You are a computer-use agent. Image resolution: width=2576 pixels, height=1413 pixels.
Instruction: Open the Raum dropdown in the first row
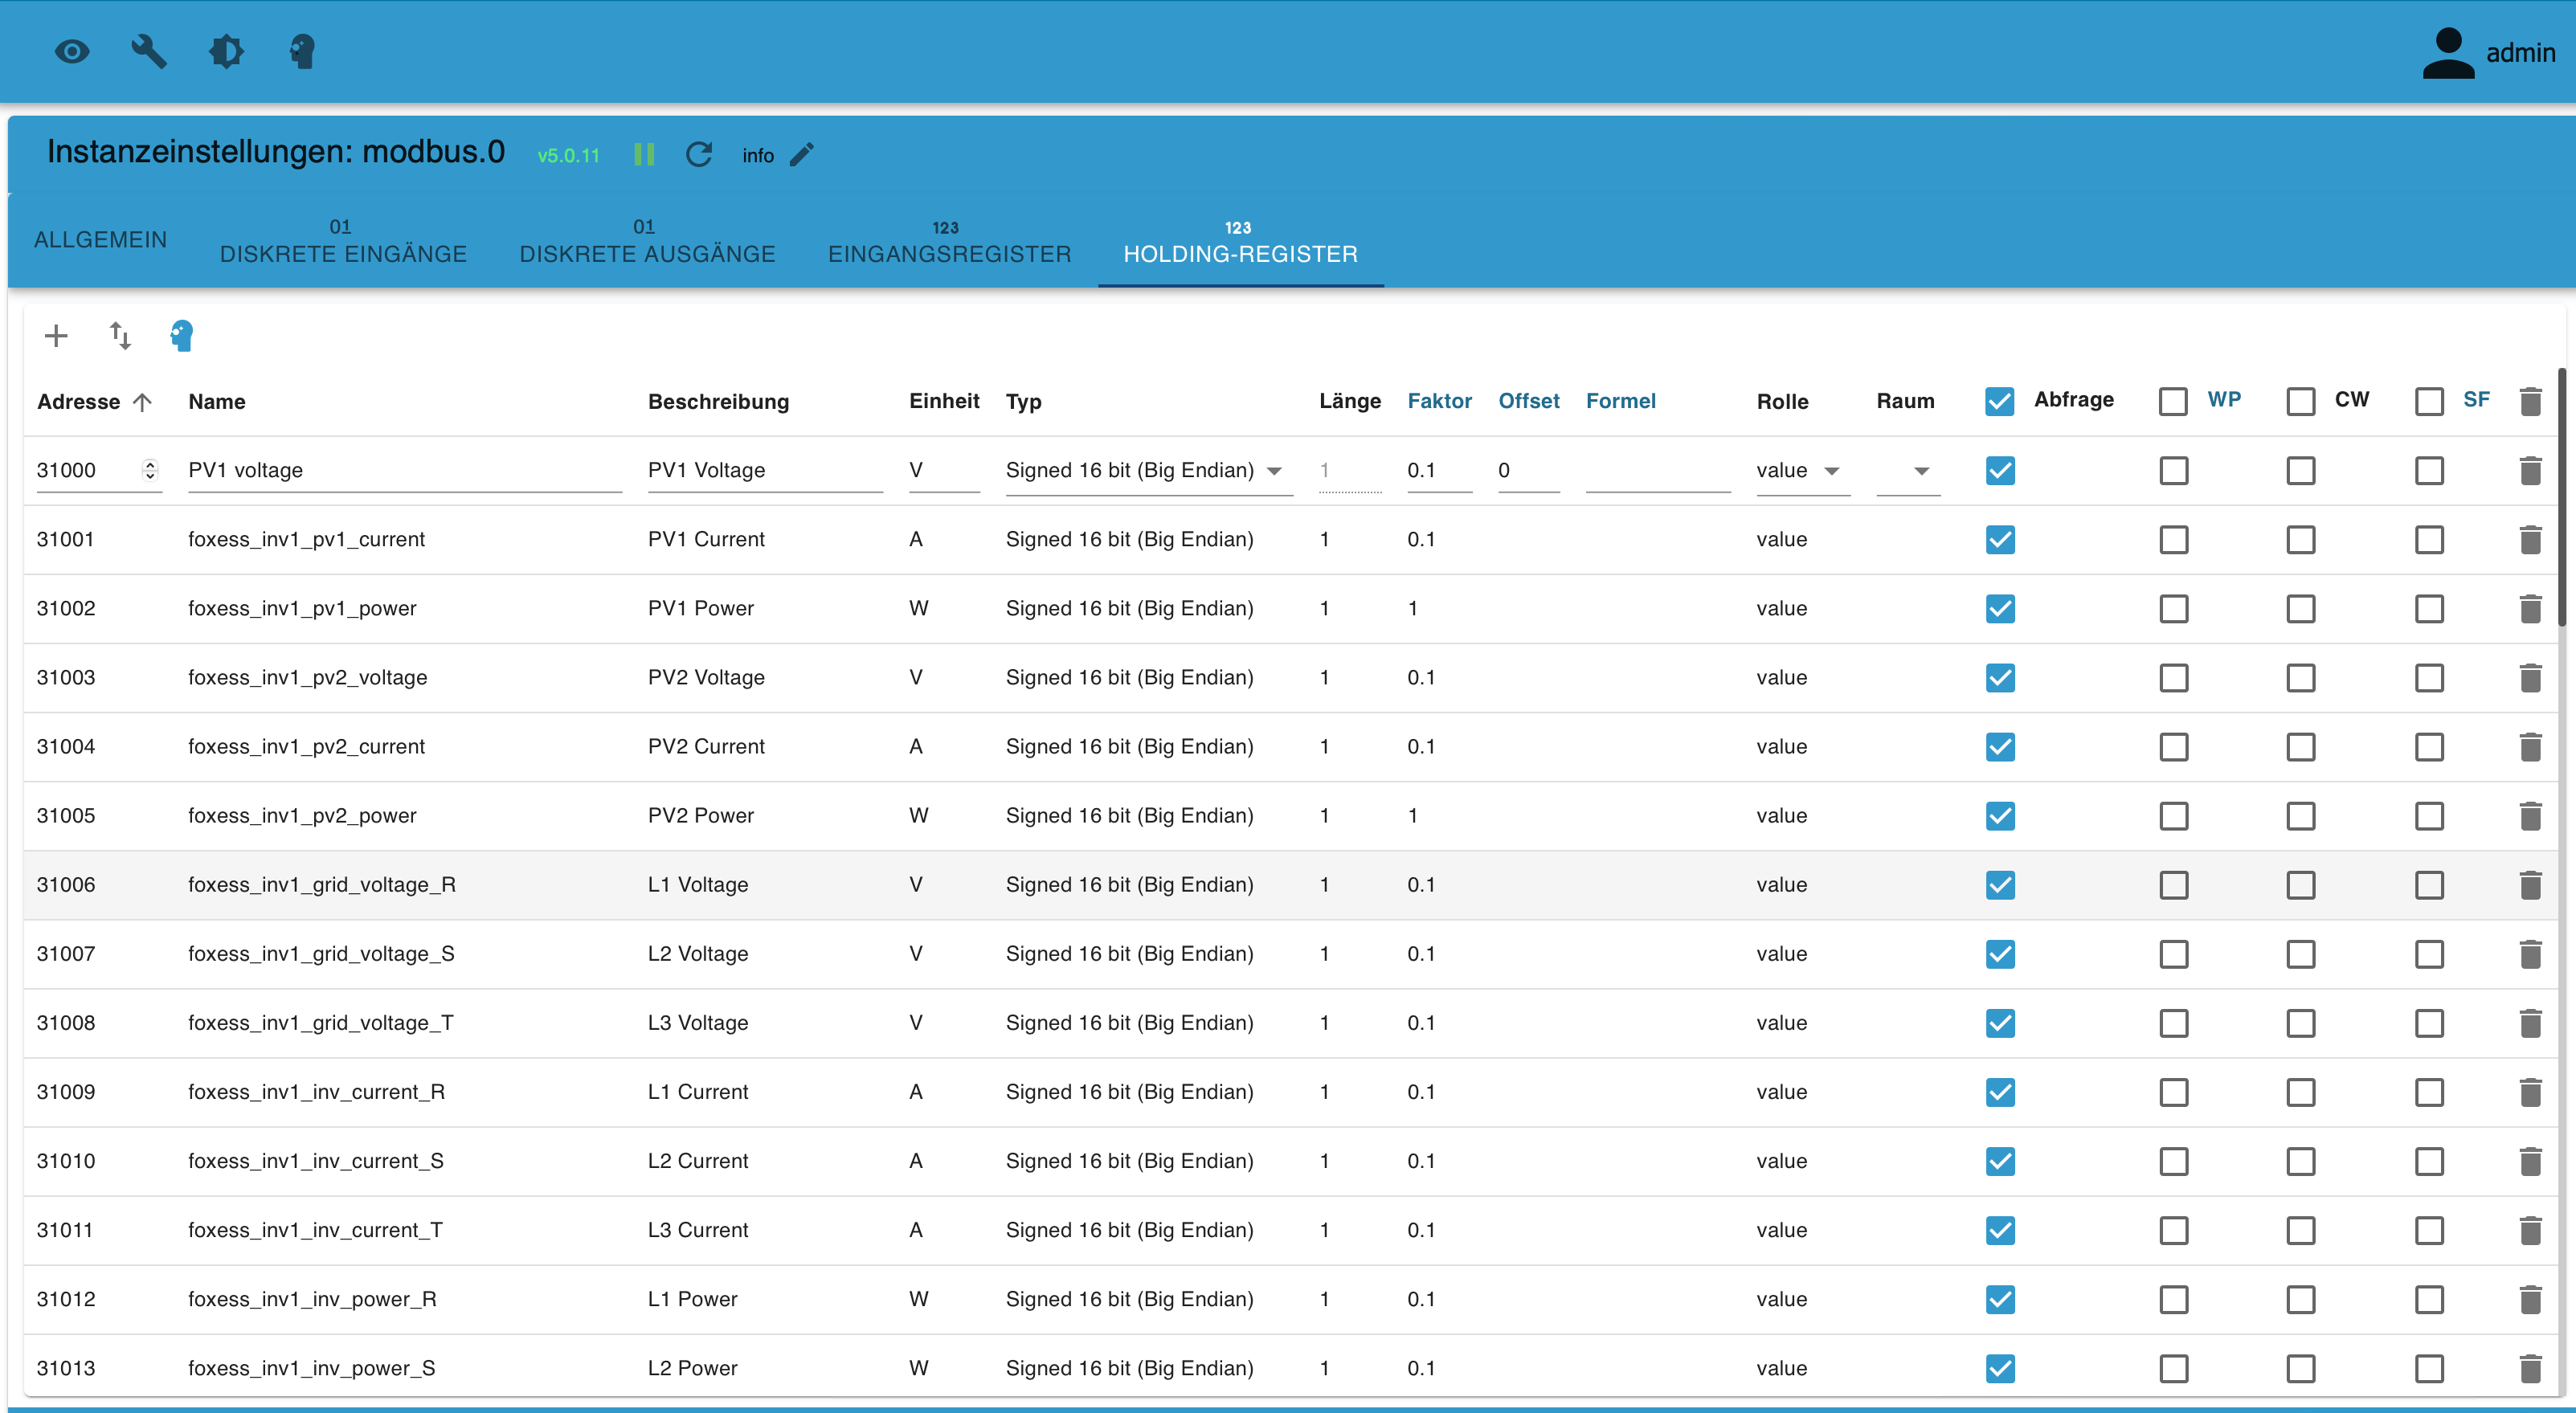click(x=1909, y=471)
